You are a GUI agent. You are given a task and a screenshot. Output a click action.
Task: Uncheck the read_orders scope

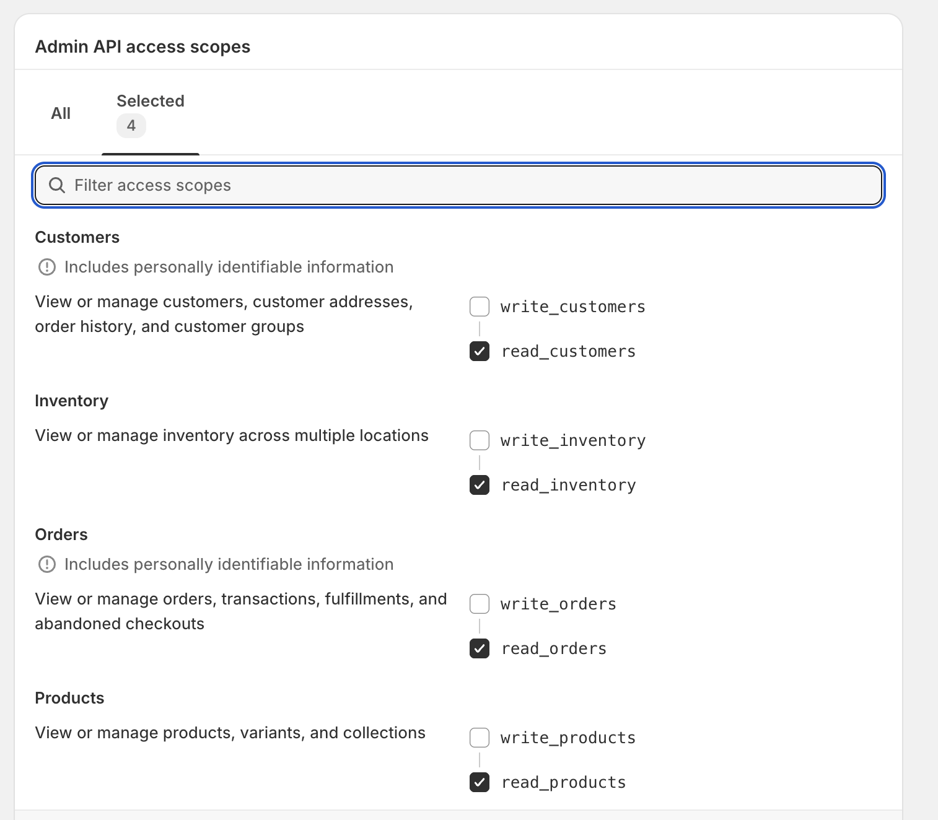point(479,648)
